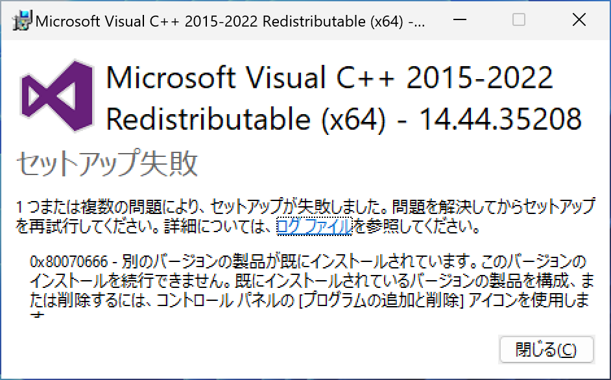Click the [プログラムの追加と削除] text
Image resolution: width=611 pixels, height=380 pixels.
(381, 300)
